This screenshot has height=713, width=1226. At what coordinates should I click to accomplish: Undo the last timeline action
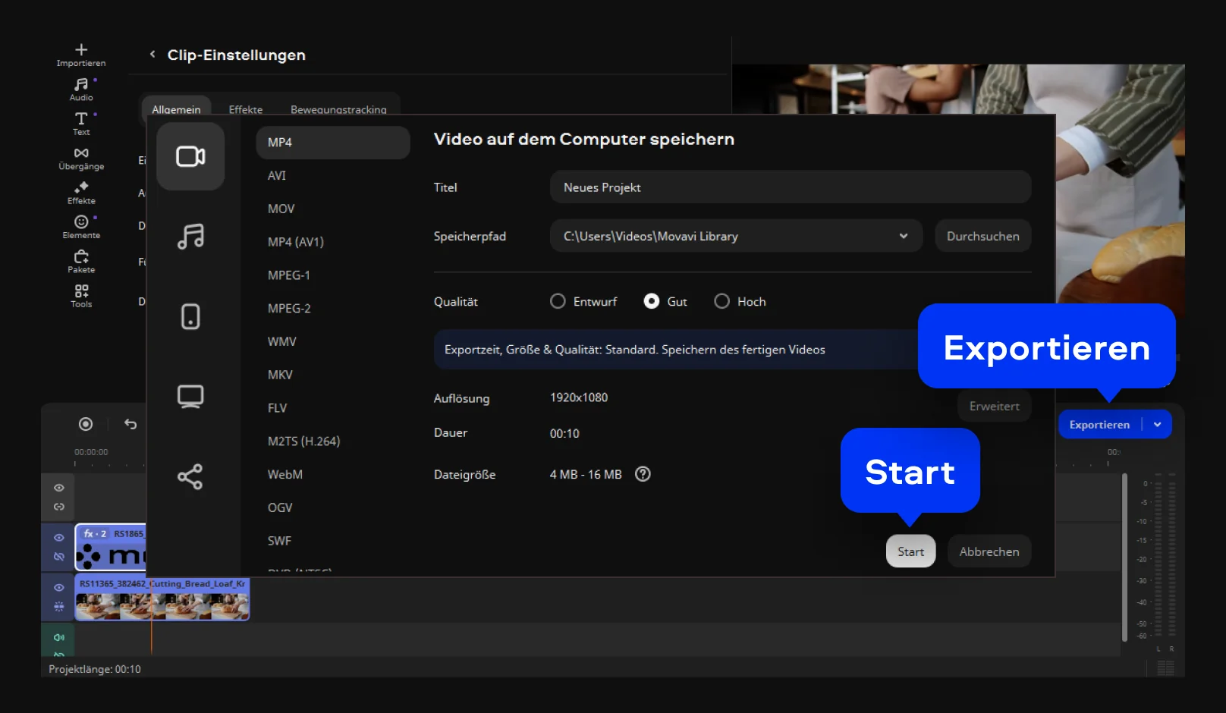tap(130, 424)
